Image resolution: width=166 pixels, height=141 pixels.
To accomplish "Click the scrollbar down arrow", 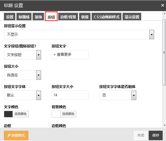I will [x=165, y=125].
